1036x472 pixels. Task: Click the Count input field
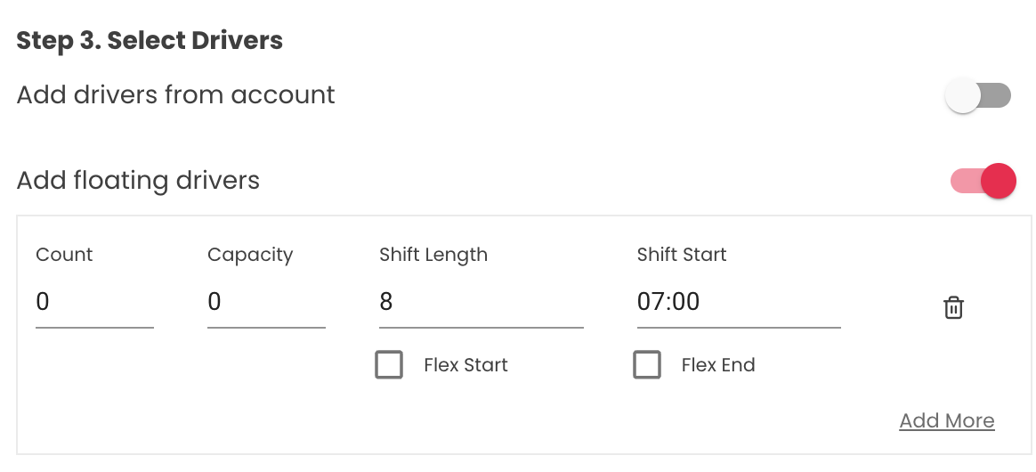click(94, 303)
